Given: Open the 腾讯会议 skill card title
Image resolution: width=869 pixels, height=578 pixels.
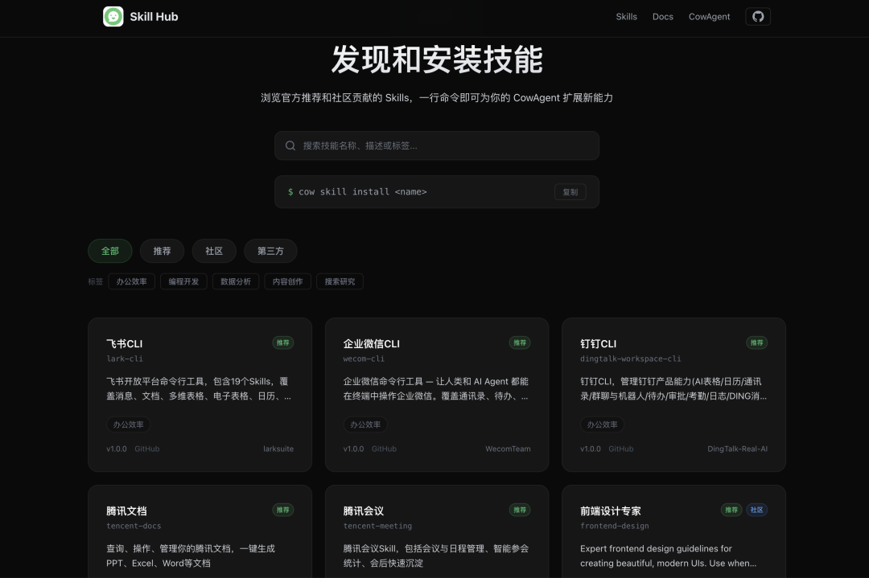Looking at the screenshot, I should [x=364, y=511].
